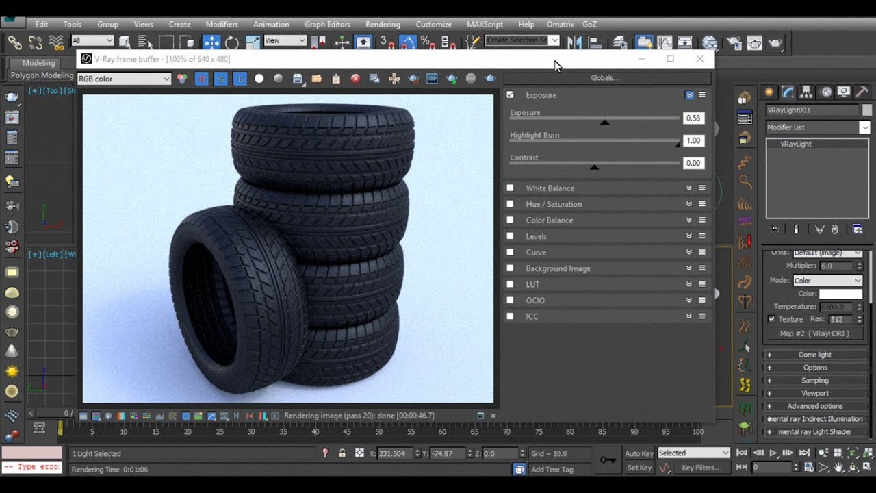The height and width of the screenshot is (493, 876).
Task: Expand the Dome light rollout
Action: coord(814,355)
